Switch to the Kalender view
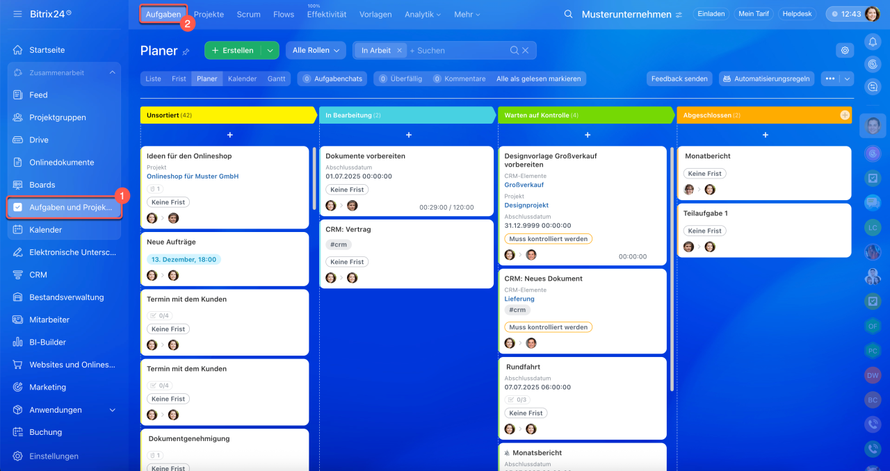The image size is (890, 471). click(242, 78)
